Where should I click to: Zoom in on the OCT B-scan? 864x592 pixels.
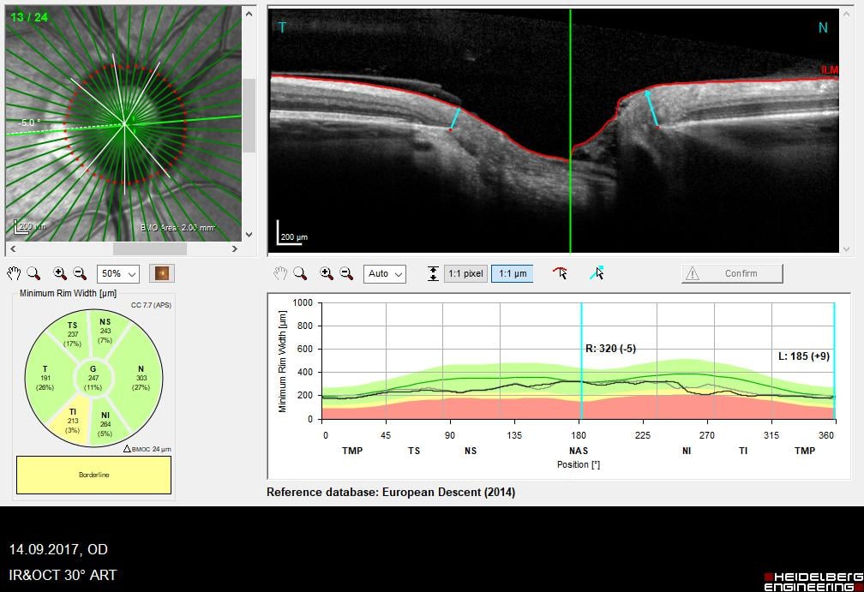[327, 273]
